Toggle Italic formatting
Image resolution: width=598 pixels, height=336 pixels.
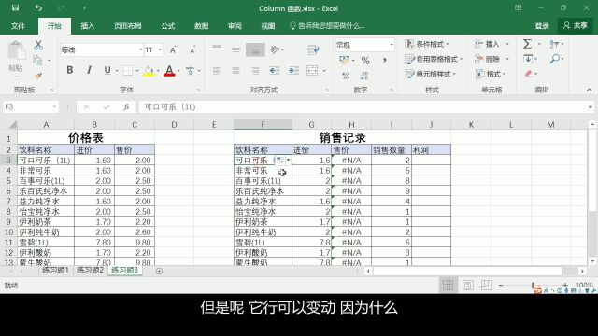pos(89,70)
